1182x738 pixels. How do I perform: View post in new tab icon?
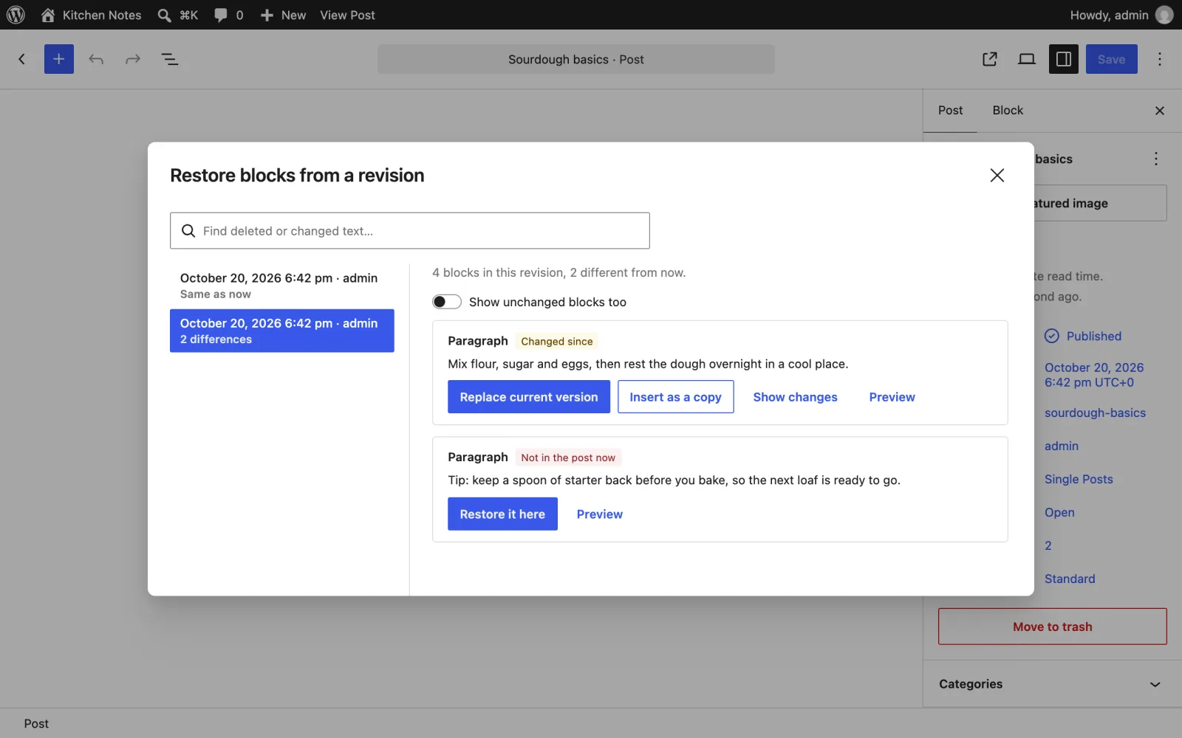[x=990, y=59]
